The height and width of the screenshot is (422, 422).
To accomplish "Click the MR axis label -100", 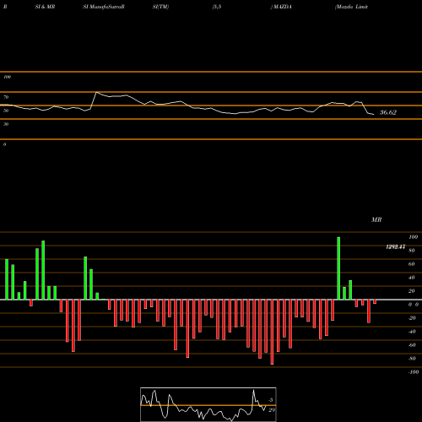I will [x=414, y=372].
